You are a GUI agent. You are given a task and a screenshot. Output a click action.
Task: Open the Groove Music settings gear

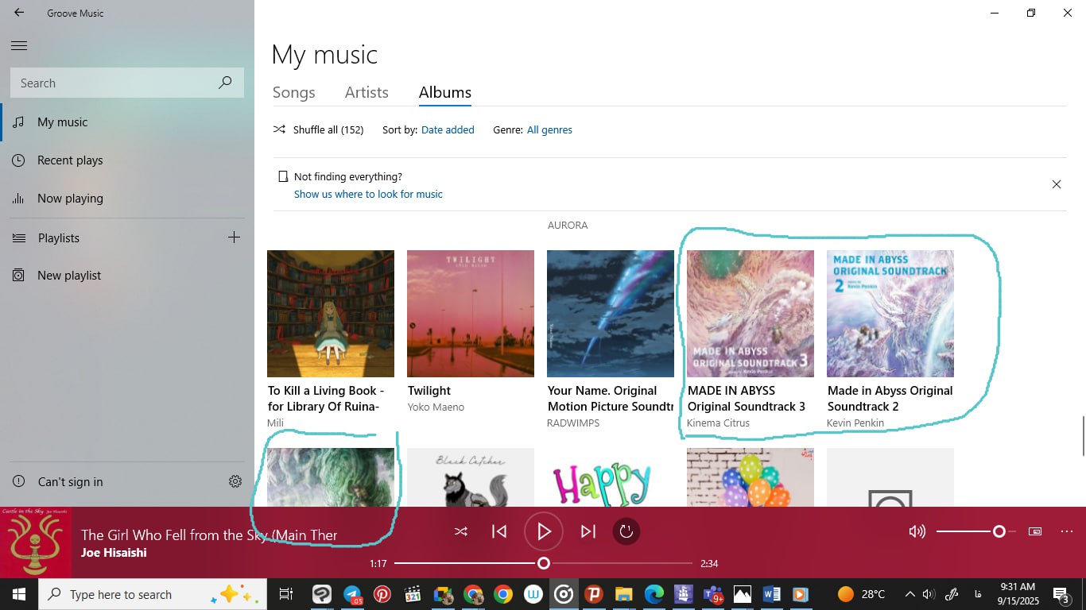[x=235, y=481]
